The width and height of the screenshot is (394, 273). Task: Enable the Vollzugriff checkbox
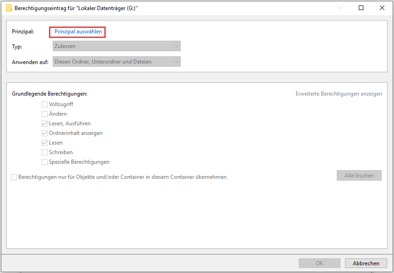tap(44, 104)
